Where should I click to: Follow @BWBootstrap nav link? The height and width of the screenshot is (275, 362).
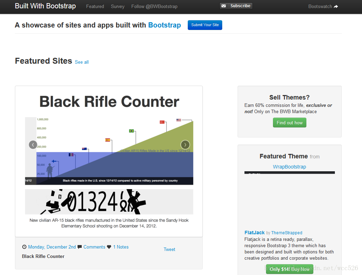point(154,7)
